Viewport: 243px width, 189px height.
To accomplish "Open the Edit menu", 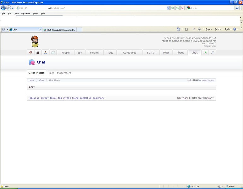I will click(9, 14).
